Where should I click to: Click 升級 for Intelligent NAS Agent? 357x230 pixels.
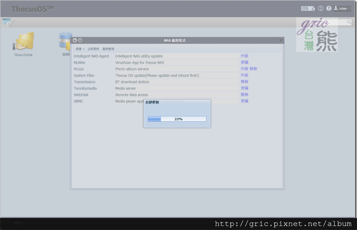[245, 56]
